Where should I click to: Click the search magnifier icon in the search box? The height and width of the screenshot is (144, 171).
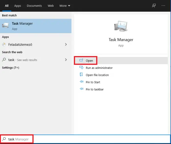(4, 139)
